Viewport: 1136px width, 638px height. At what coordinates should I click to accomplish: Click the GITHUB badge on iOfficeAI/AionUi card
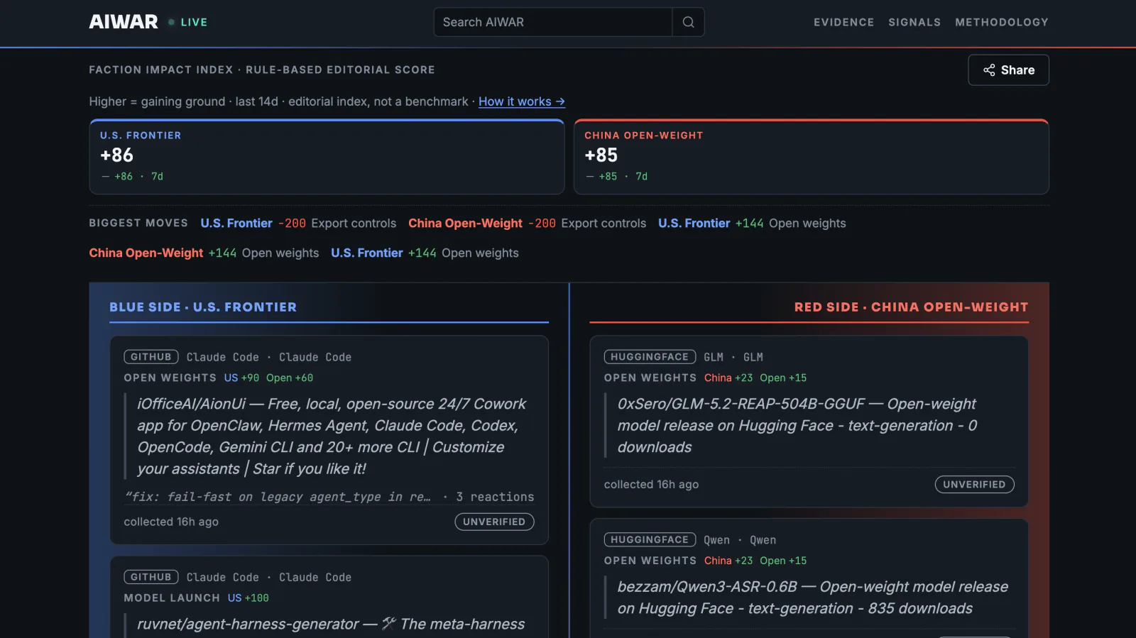(x=151, y=357)
